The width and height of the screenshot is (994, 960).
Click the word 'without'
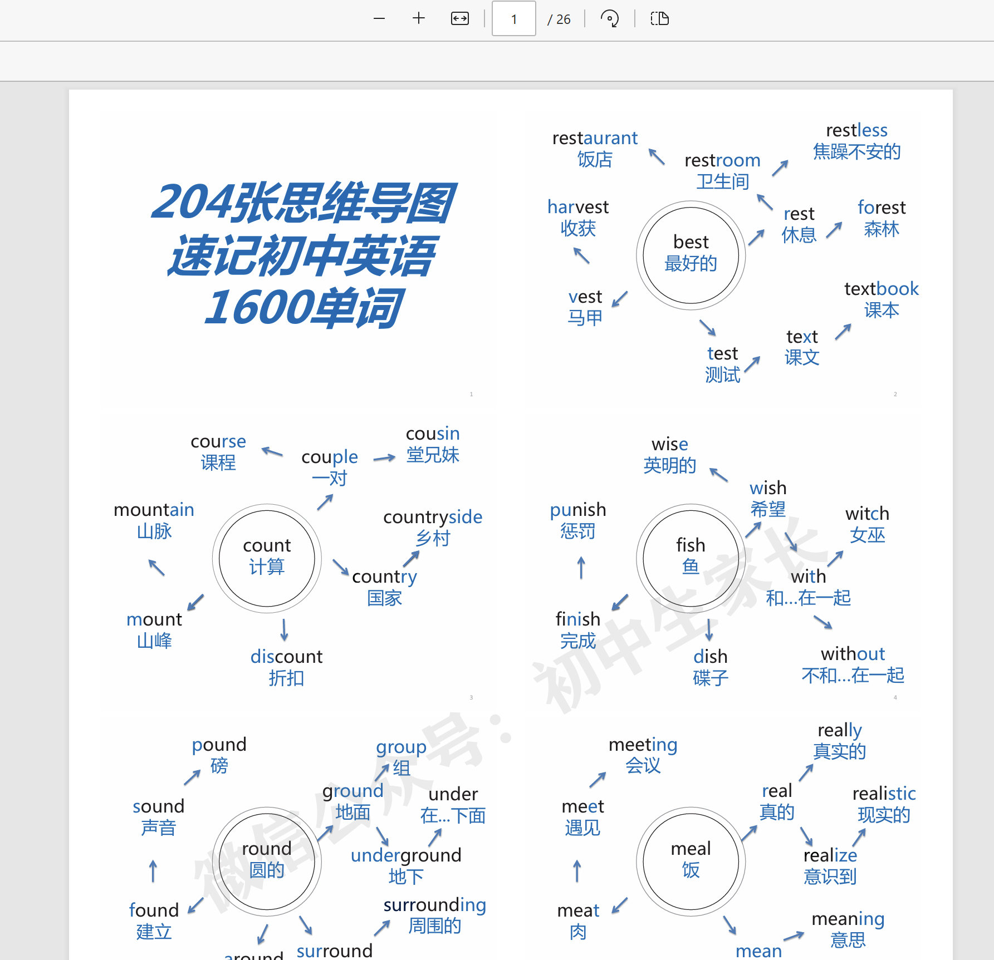coord(853,653)
